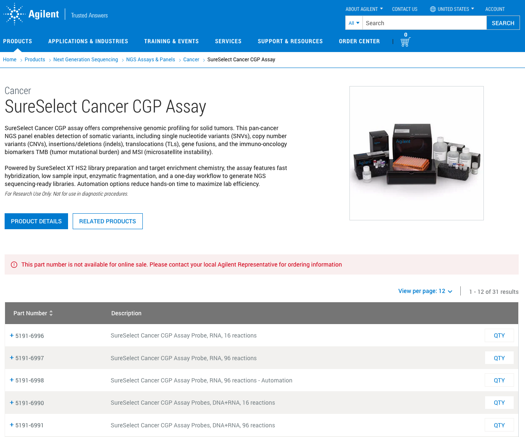Click QTY button for 5191-6997
The height and width of the screenshot is (437, 525).
pos(499,358)
